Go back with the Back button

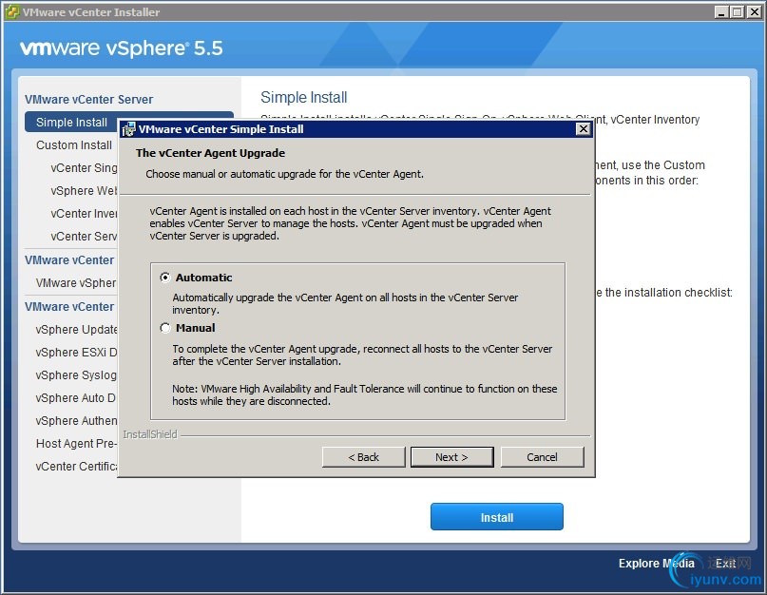363,457
